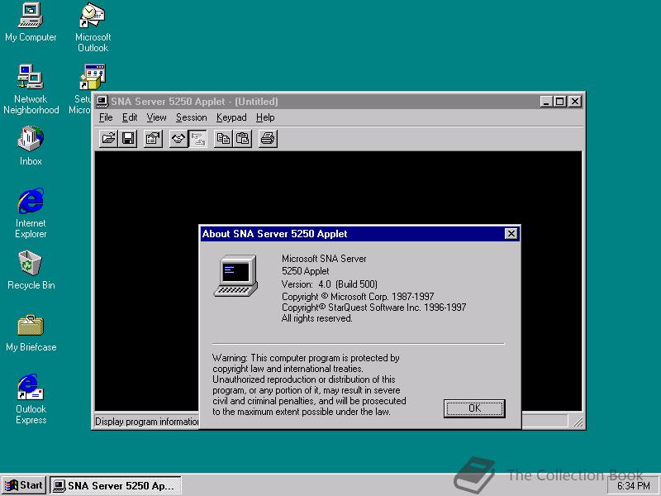This screenshot has width=661, height=496.
Task: Click OK in the About dialog
Action: click(474, 408)
